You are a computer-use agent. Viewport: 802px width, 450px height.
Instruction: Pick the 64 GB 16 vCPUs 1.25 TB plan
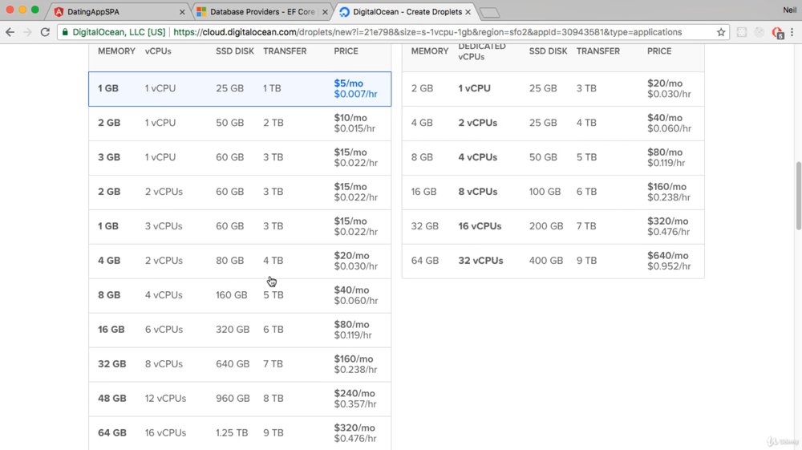click(x=240, y=433)
